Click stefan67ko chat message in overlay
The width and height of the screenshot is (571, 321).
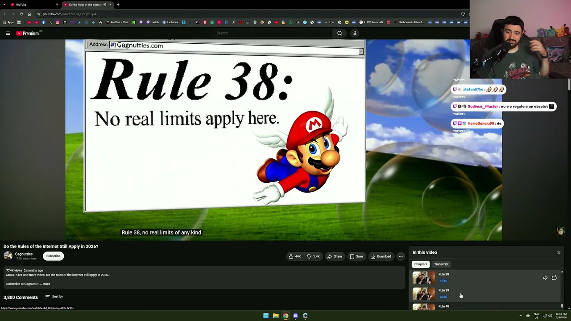pyautogui.click(x=478, y=89)
